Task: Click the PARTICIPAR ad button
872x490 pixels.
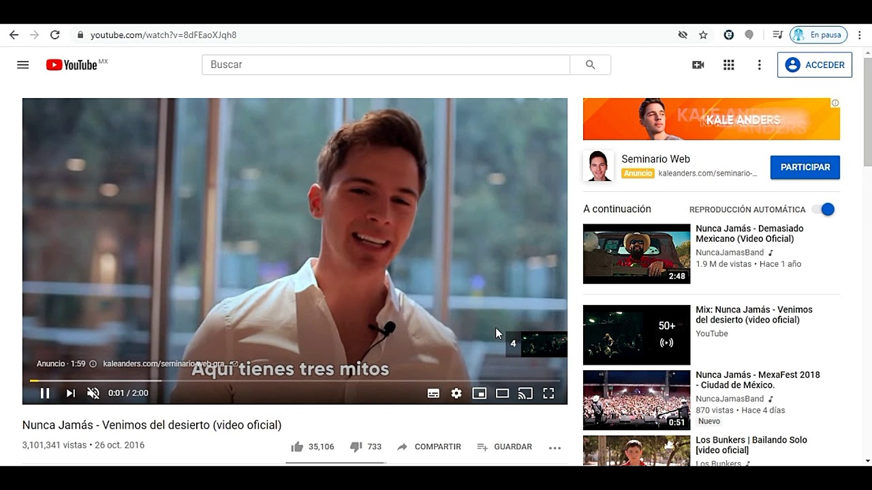Action: (805, 167)
